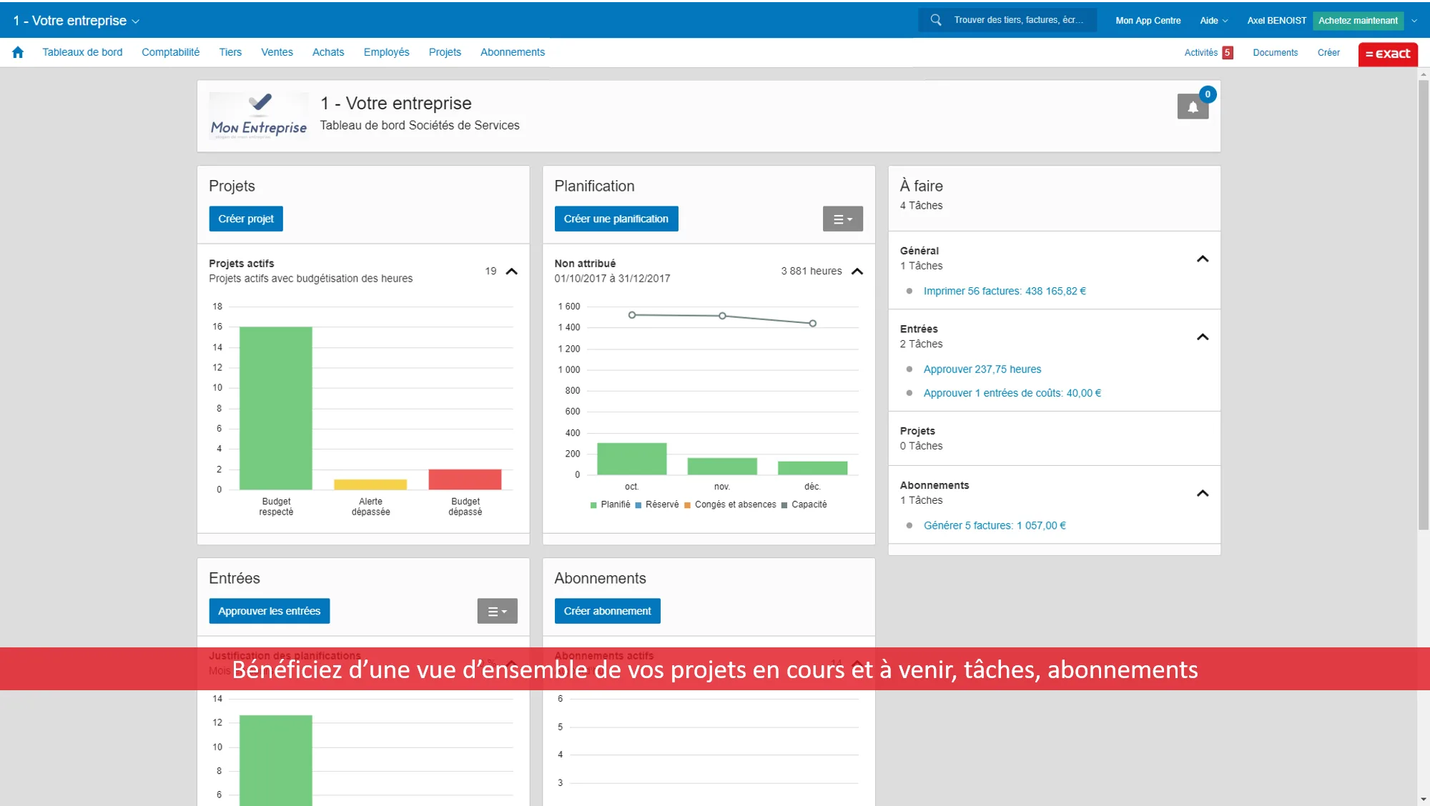Open Approuver 237,75 heures task

[982, 369]
